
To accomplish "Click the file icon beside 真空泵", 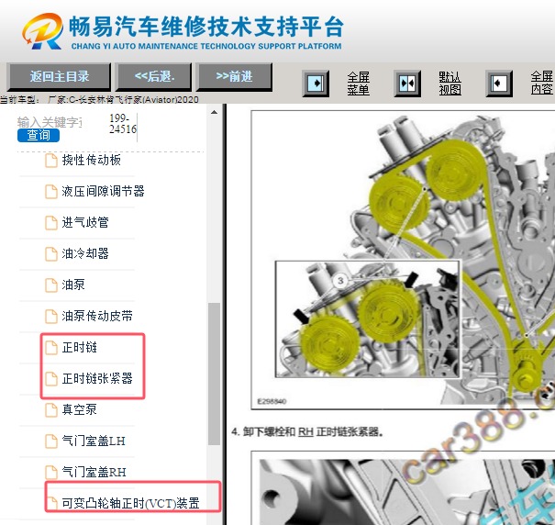I will pos(51,410).
